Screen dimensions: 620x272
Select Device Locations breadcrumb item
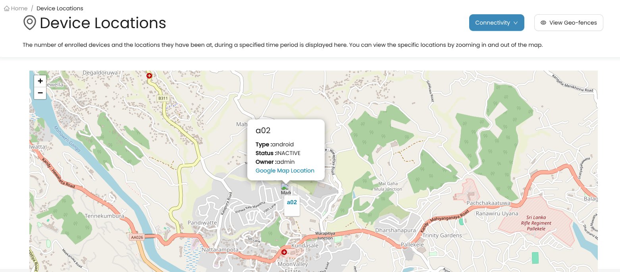pos(60,8)
